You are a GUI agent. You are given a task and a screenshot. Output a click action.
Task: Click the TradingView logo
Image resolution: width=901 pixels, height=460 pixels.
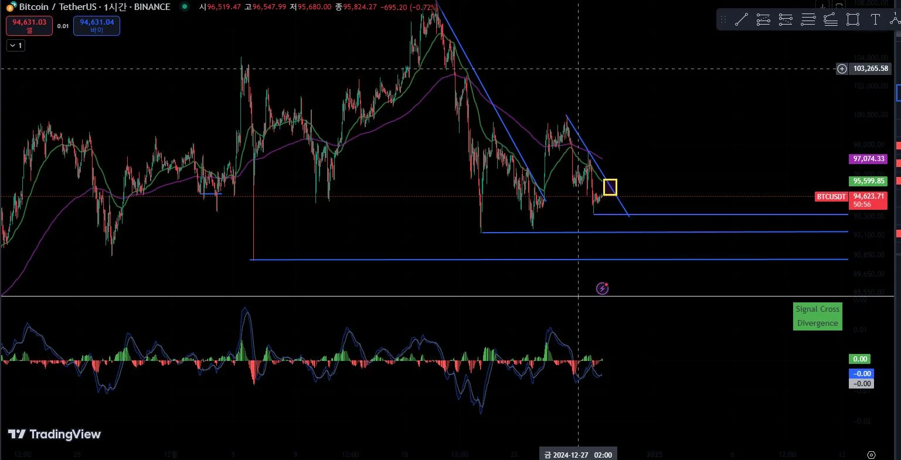pos(54,434)
